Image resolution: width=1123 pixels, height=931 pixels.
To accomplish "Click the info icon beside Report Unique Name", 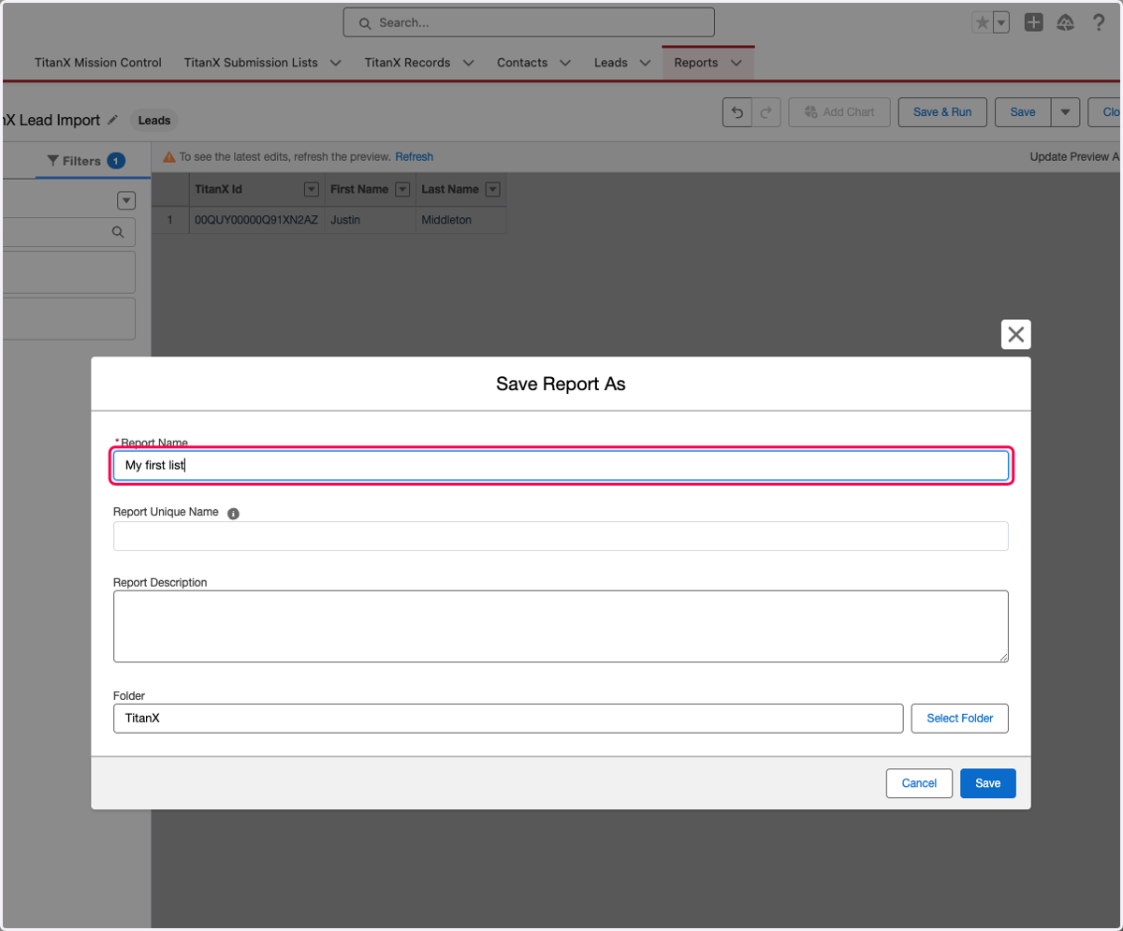I will coord(234,513).
